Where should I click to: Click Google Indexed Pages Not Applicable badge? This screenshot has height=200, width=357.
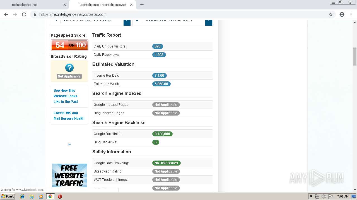click(166, 105)
